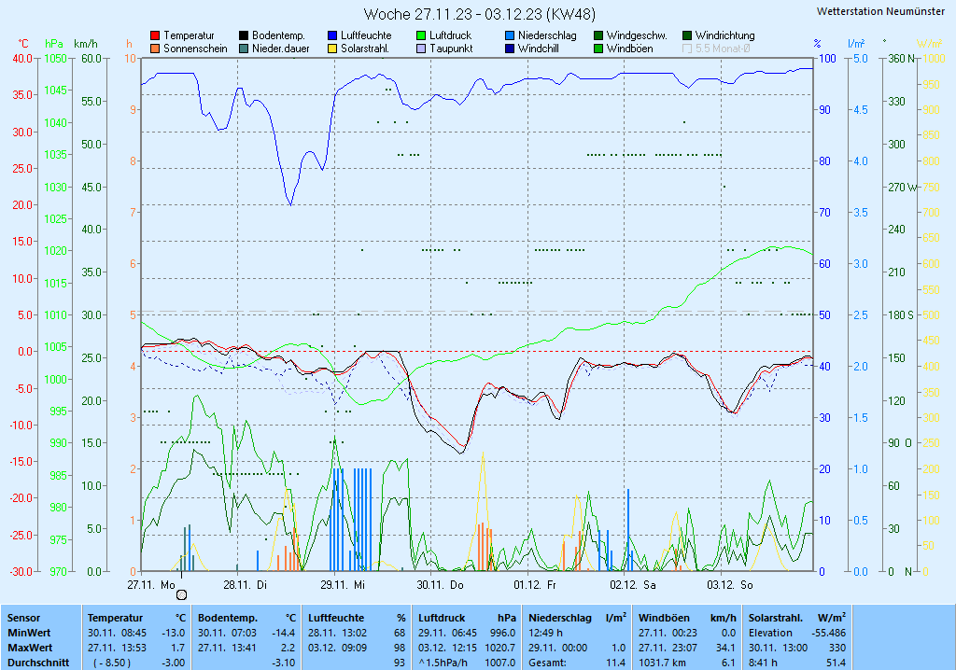Click the Niederschlag column header in table
The image size is (956, 670).
coord(560,618)
